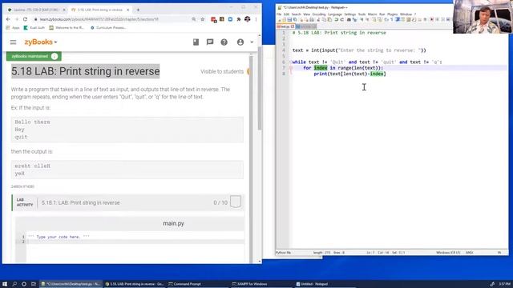Reload the zyBooks page in Chrome
Screen dimensions: 513x288
[x=25, y=19]
